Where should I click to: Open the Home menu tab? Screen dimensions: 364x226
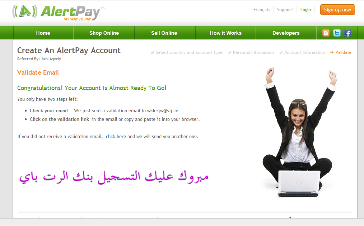(43, 33)
